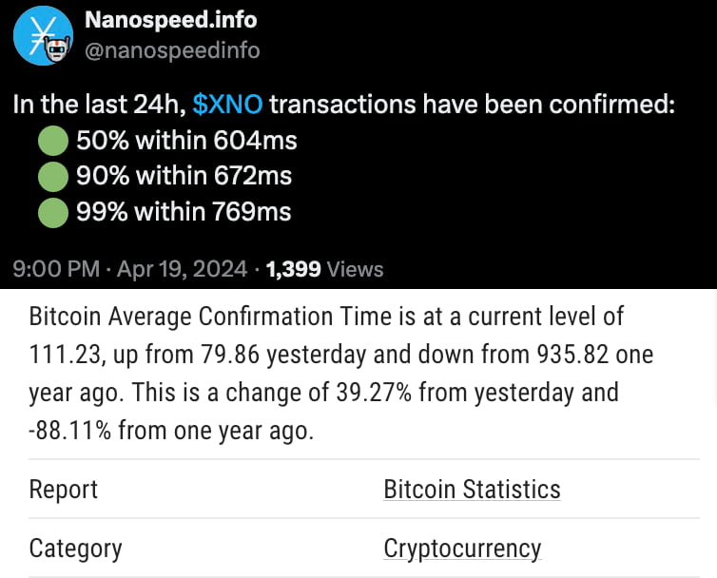Click the green circle beside 50% line
Screen dimensions: 717x578
(52, 142)
